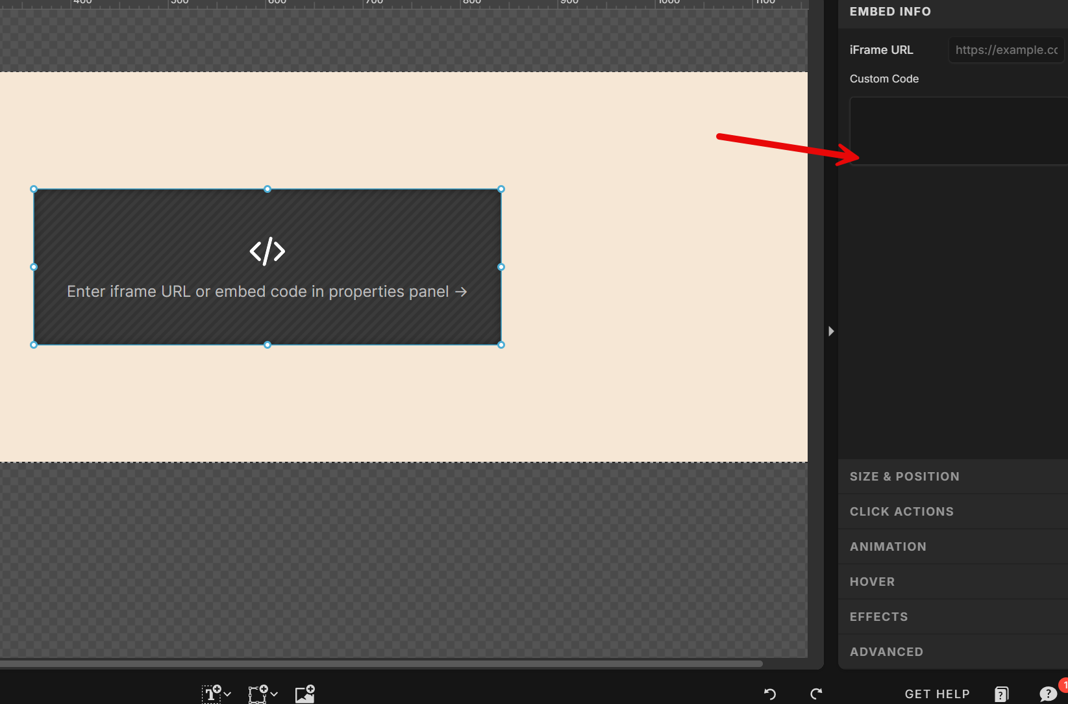This screenshot has height=704, width=1068.
Task: Open the shape tool dropdown chevron
Action: pyautogui.click(x=274, y=694)
